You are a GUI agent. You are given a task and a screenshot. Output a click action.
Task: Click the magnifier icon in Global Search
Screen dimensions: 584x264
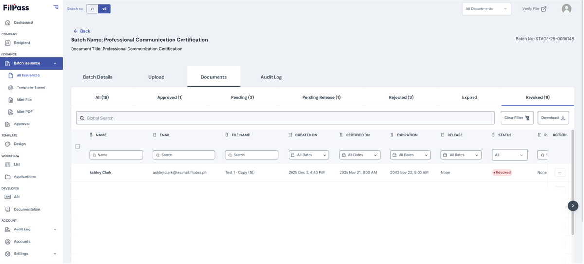82,118
